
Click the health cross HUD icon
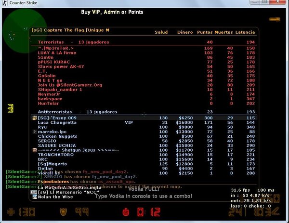click(11, 212)
